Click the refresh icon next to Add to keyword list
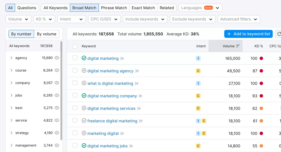The height and width of the screenshot is (152, 281). tap(279, 34)
